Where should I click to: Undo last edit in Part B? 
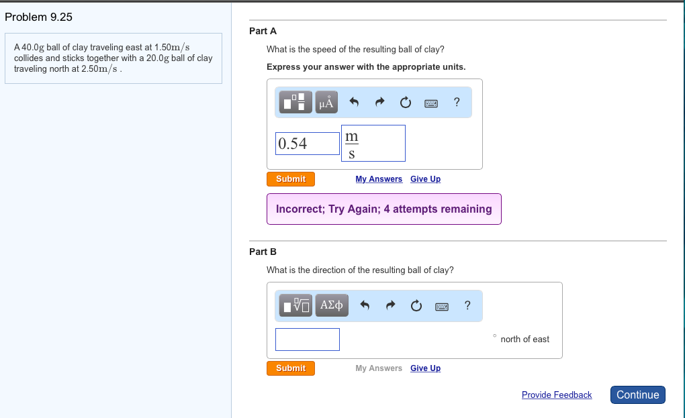pyautogui.click(x=365, y=305)
